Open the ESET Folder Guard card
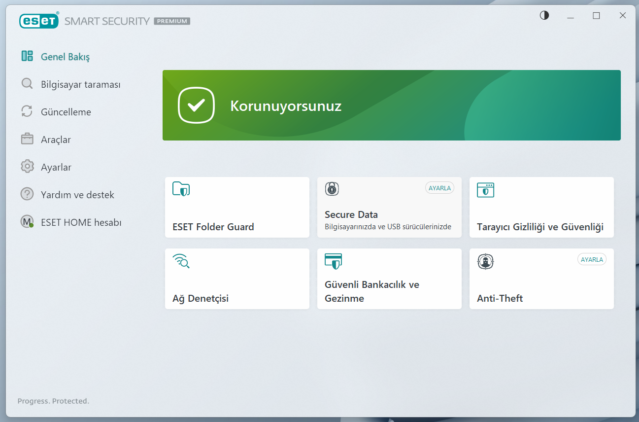This screenshot has width=639, height=422. (237, 208)
